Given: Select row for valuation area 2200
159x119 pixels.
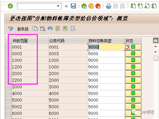Looking at the screenshot, I should point(9,80).
